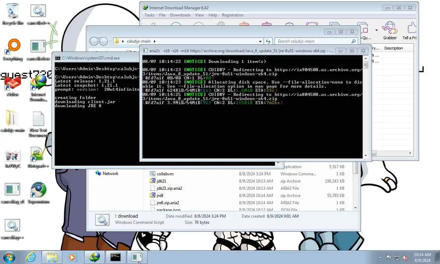Viewport: 440px width, 264px height.
Task: Select Network in the Explorer navigation pane
Action: click(x=110, y=174)
